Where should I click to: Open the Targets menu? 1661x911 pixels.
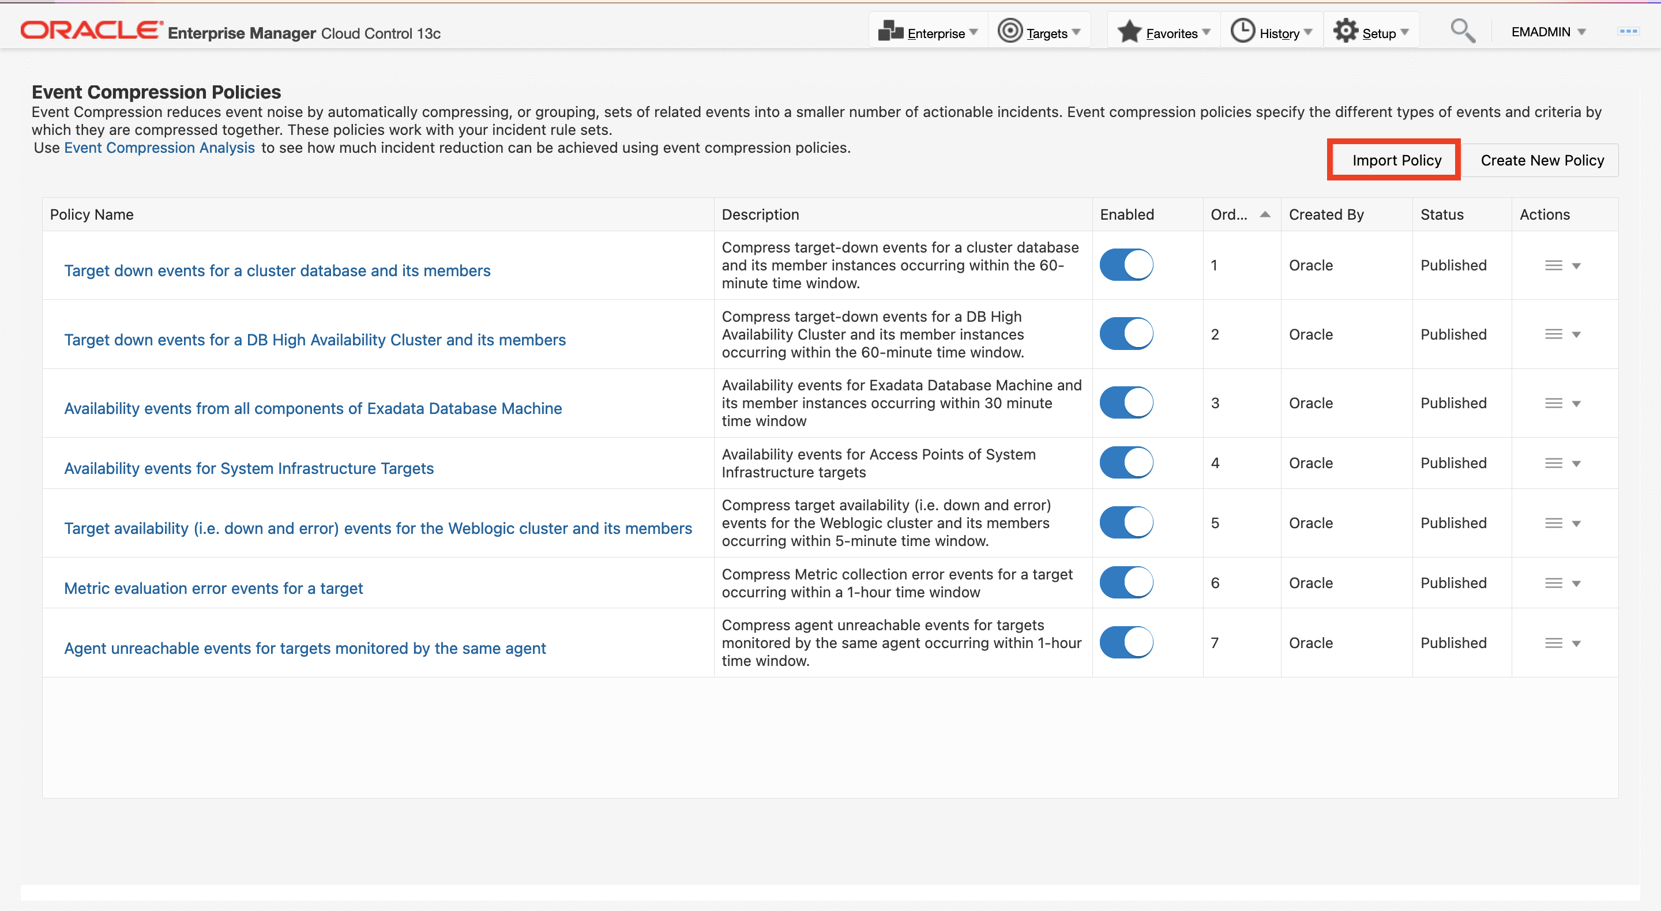click(1047, 33)
